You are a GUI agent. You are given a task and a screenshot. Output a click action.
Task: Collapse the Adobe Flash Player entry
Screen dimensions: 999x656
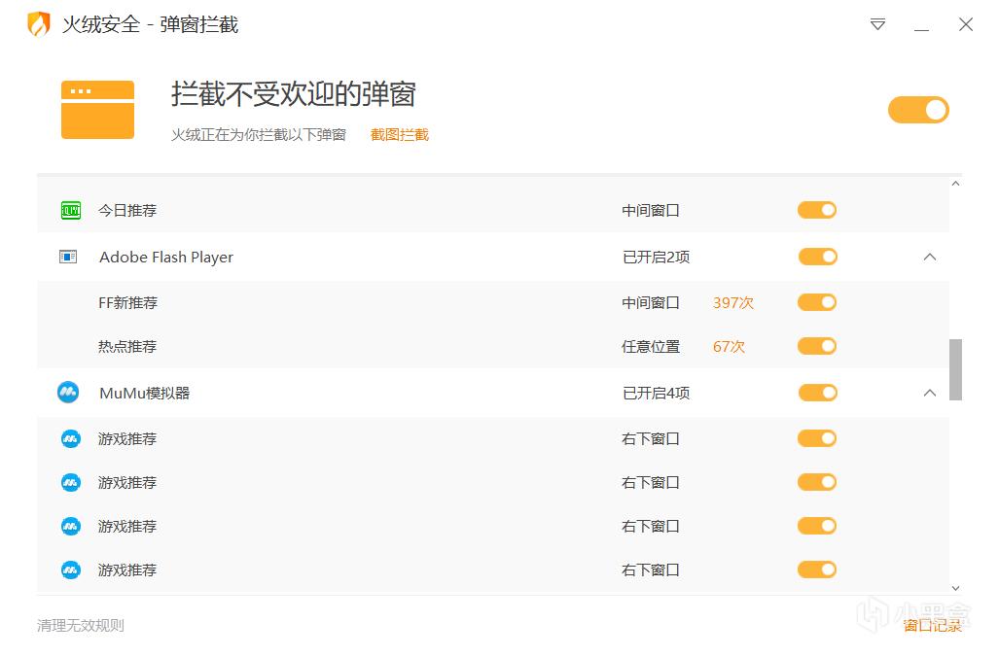click(929, 257)
